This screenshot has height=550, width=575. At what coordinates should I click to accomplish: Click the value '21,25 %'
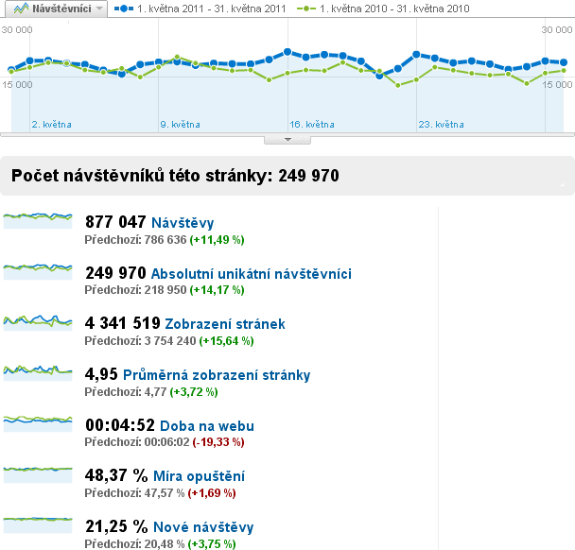116,526
